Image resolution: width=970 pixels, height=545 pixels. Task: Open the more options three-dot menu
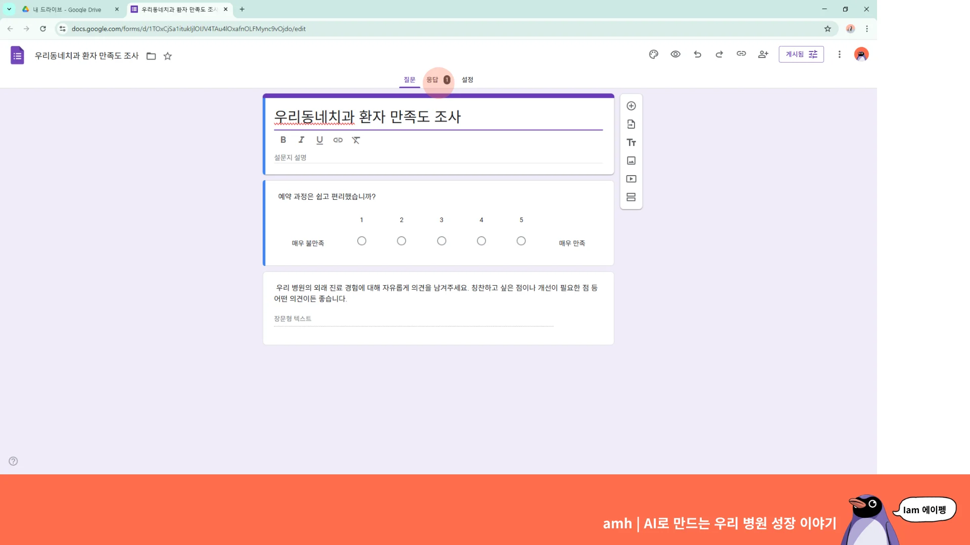pos(839,54)
